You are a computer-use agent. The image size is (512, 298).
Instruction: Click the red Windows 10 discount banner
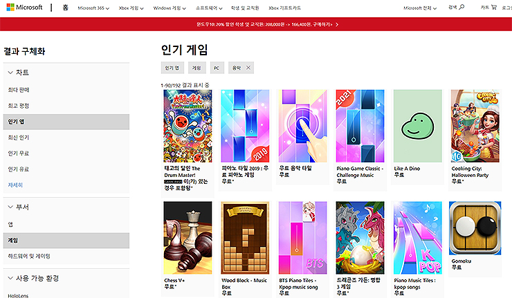pyautogui.click(x=256, y=24)
